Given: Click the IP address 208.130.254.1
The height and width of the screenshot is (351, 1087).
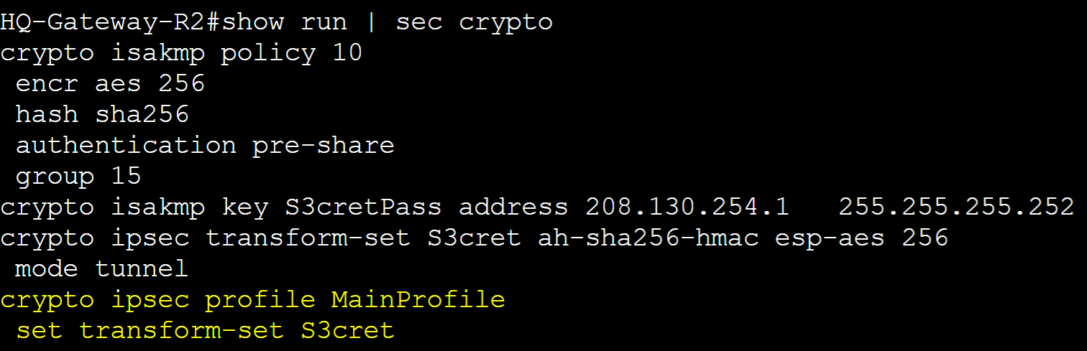Looking at the screenshot, I should [687, 207].
